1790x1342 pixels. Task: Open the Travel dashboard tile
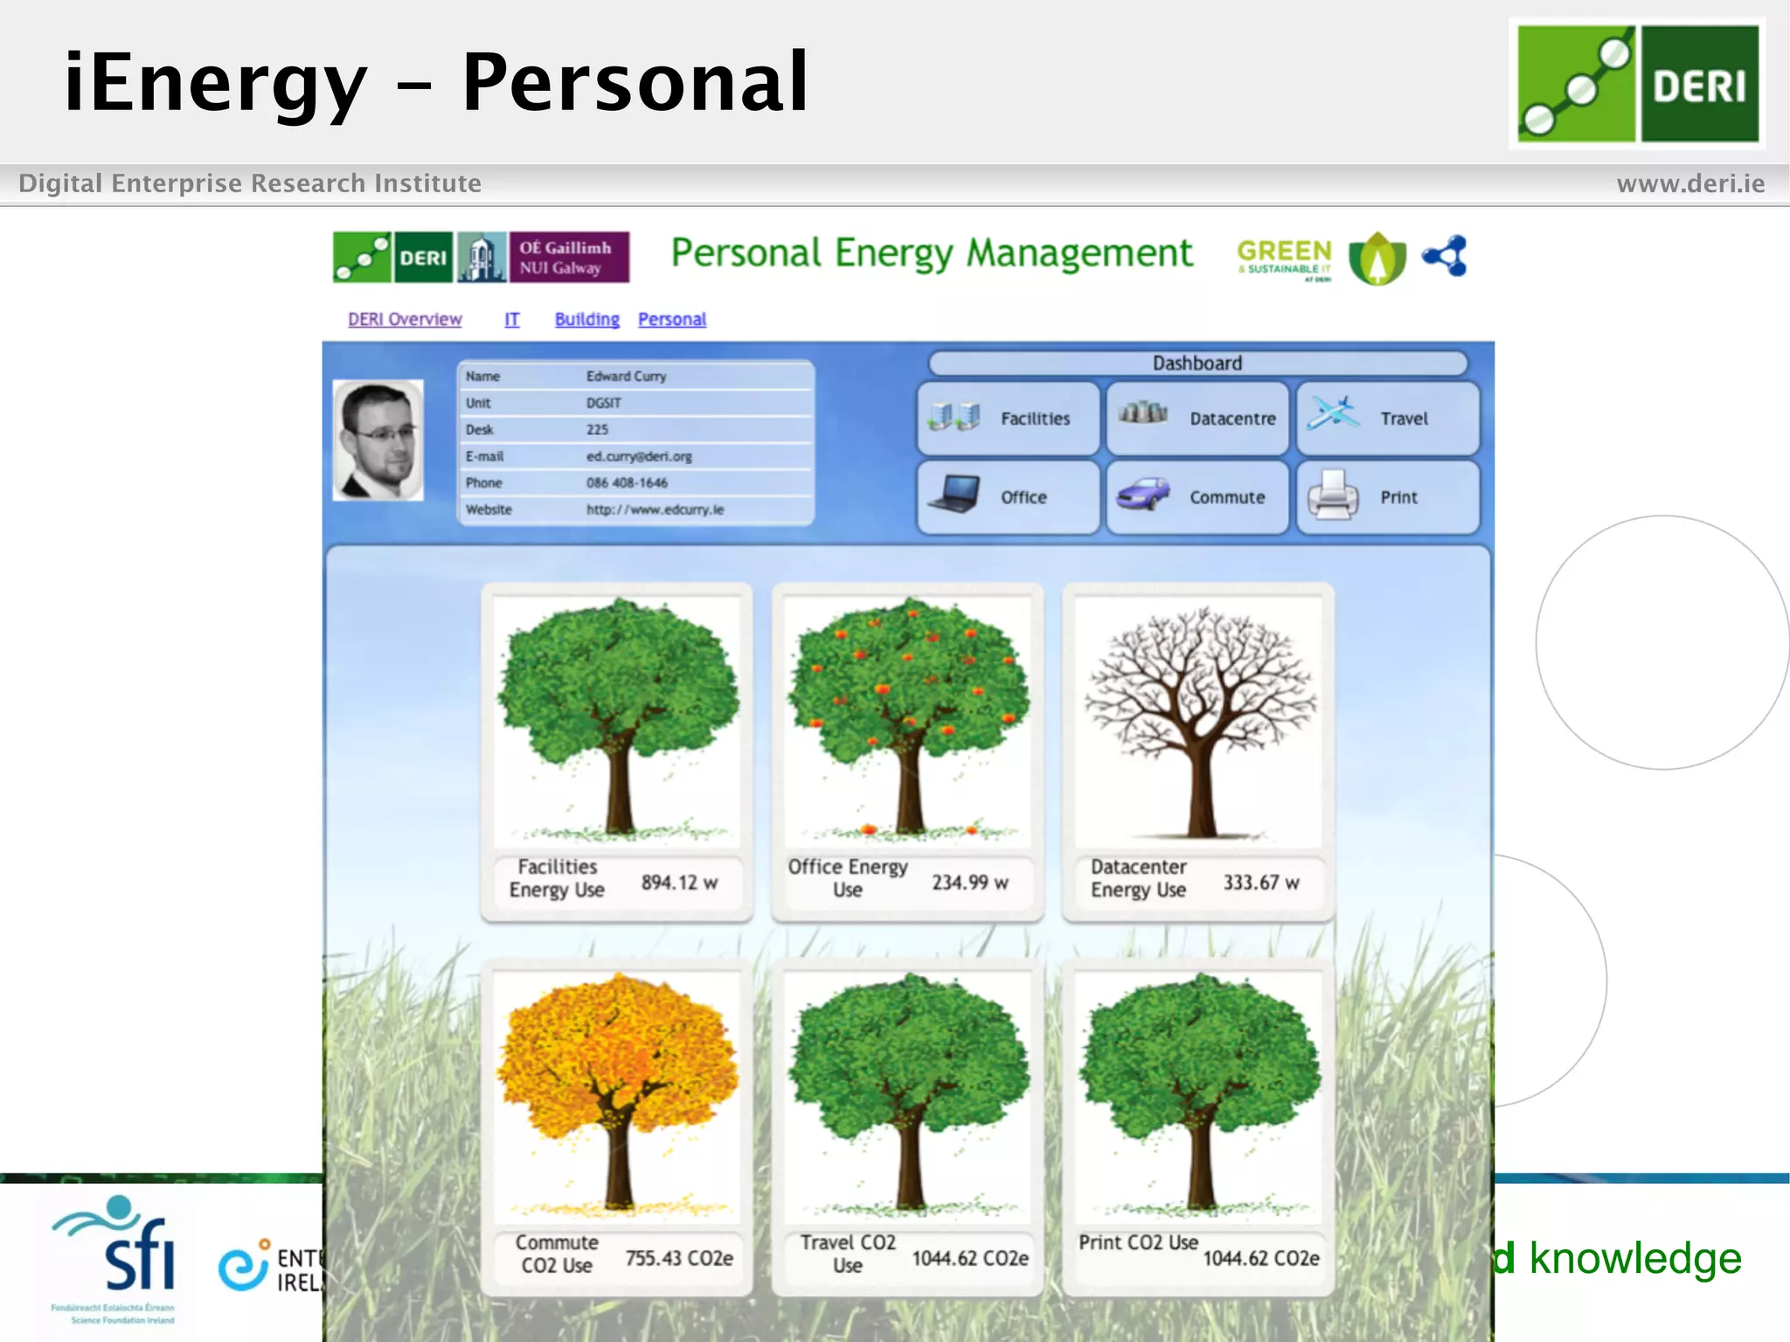point(1388,419)
